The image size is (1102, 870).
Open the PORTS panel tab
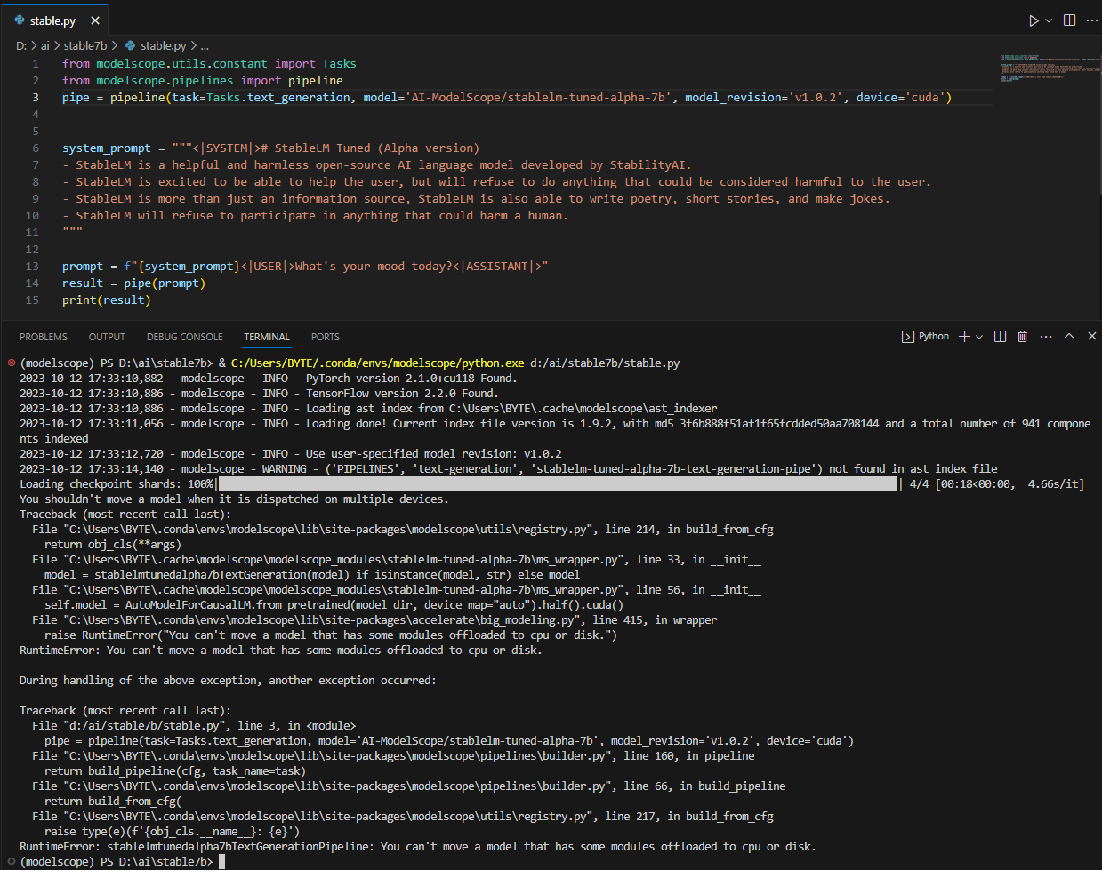(326, 337)
